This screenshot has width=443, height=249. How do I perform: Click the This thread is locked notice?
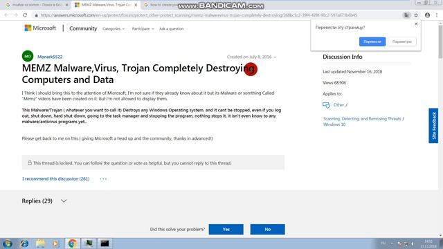pos(153,163)
